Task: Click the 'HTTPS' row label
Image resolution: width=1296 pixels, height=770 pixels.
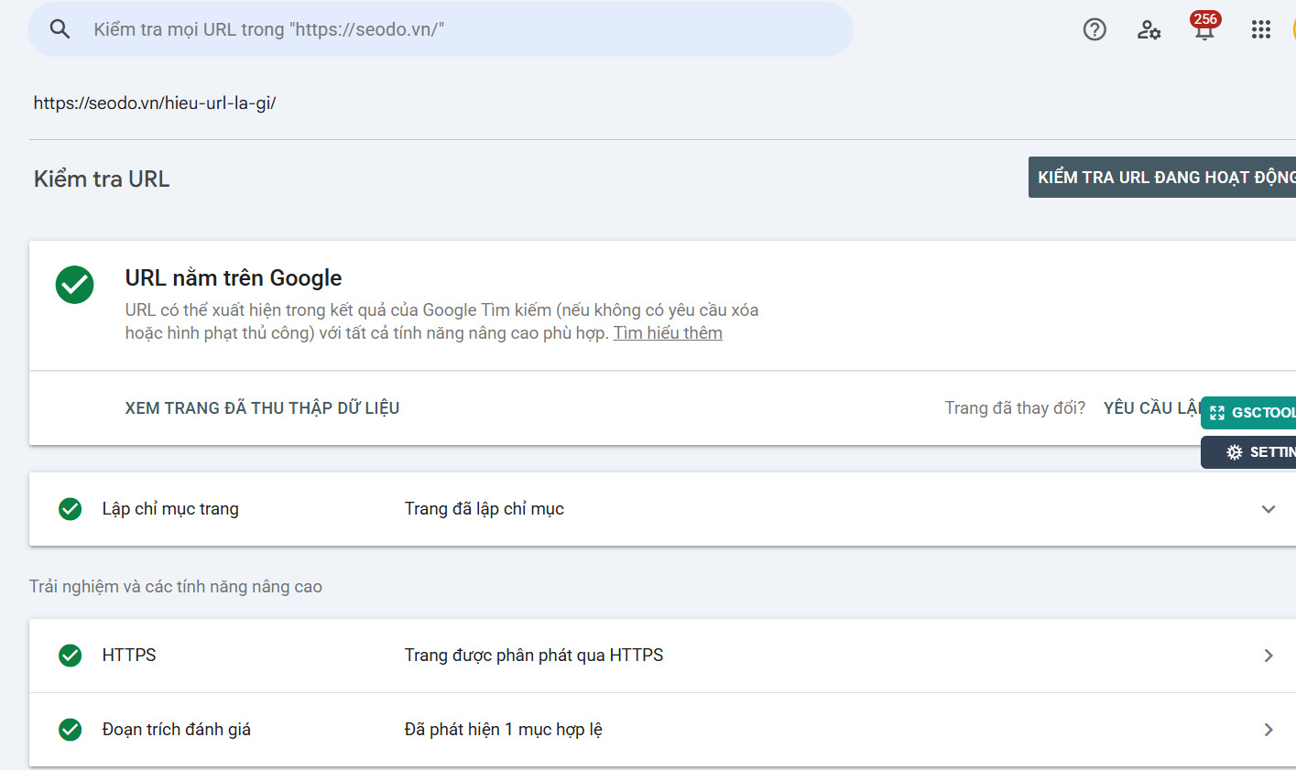Action: point(129,656)
